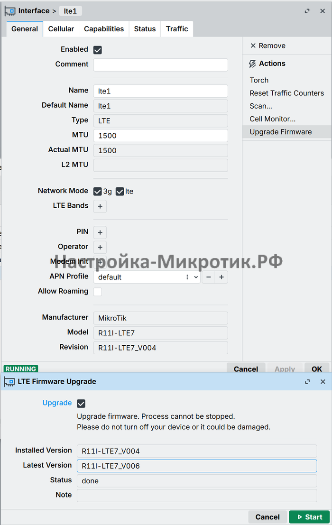Click Cancel in firmware upgrade dialog
Image resolution: width=332 pixels, height=525 pixels.
click(267, 517)
